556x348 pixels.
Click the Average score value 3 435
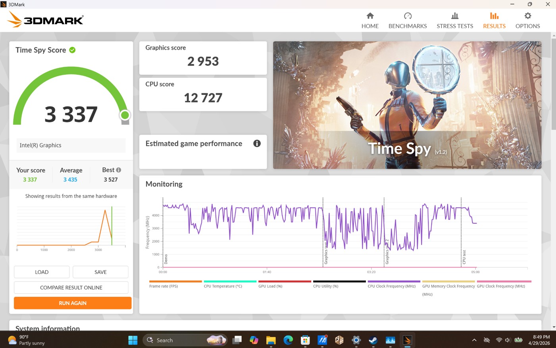click(70, 180)
